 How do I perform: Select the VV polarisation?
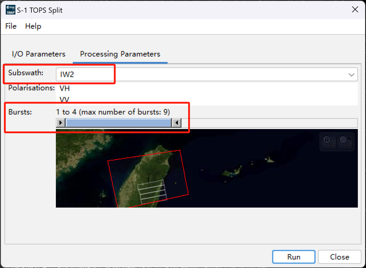click(207, 99)
